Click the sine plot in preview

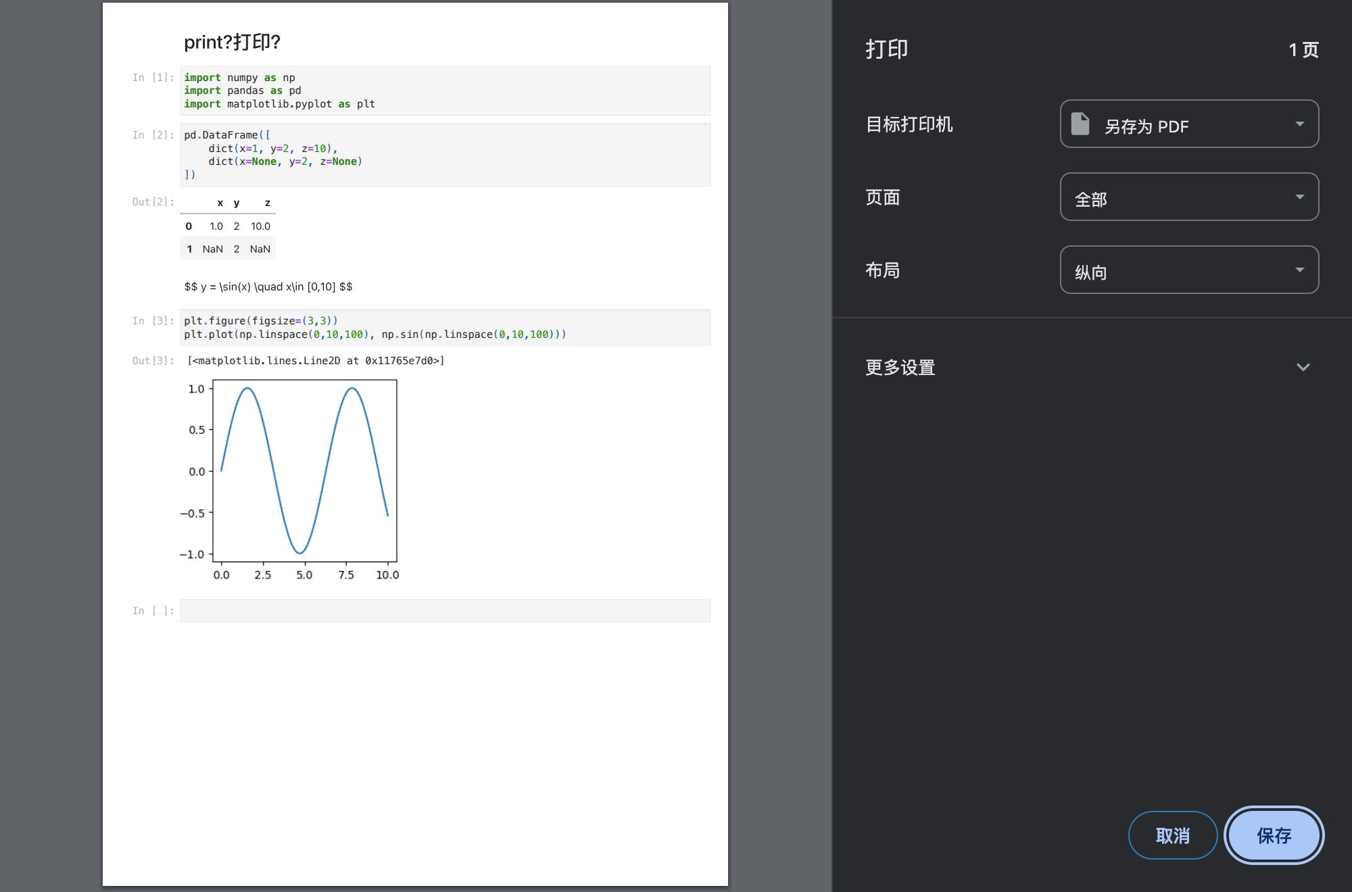[304, 471]
